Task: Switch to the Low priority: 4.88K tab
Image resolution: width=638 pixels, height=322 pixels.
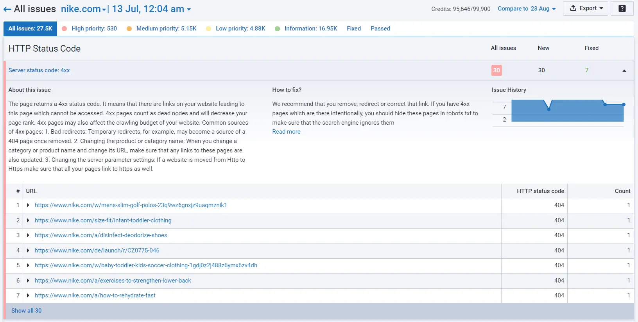Action: 236,29
